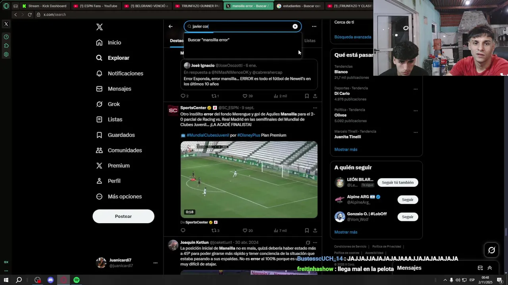Screen dimensions: 508x285
Task: Expand the Mensajes drawer
Action: (x=490, y=268)
